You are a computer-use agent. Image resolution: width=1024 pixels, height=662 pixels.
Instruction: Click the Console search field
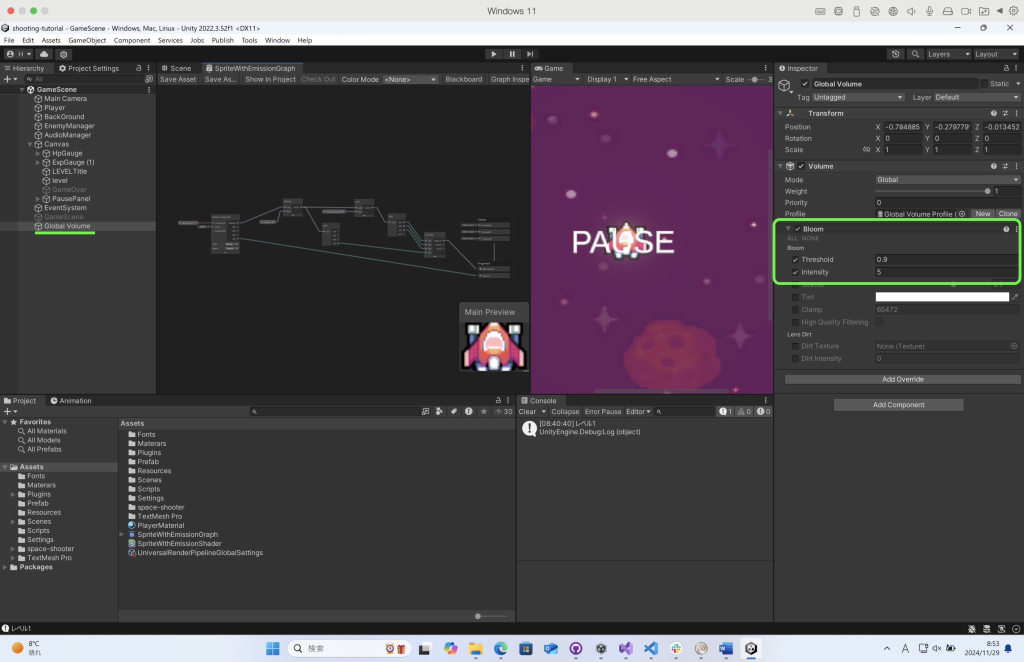[x=685, y=411]
